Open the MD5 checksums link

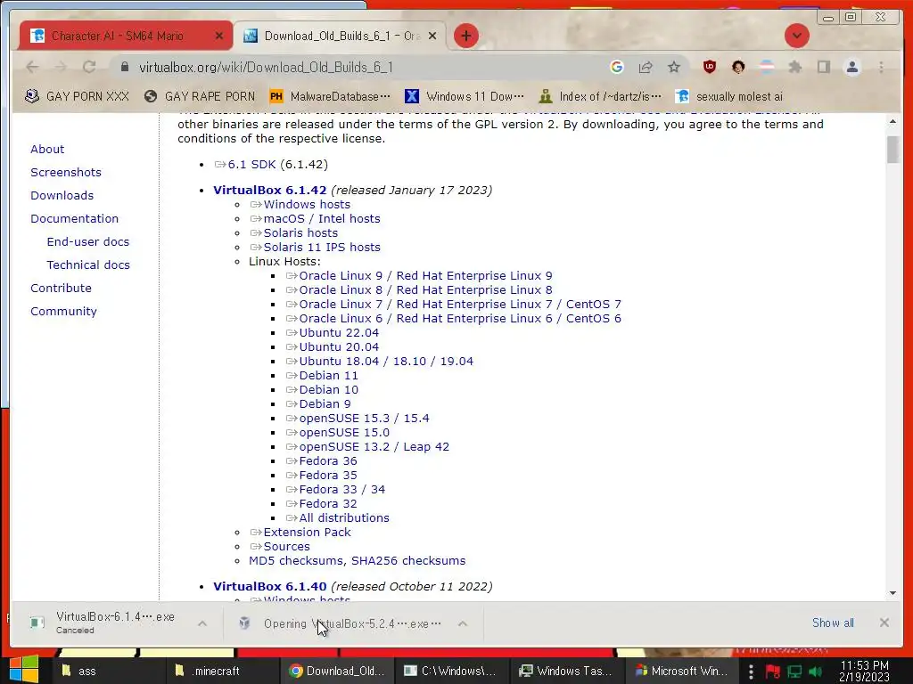pyautogui.click(x=296, y=561)
